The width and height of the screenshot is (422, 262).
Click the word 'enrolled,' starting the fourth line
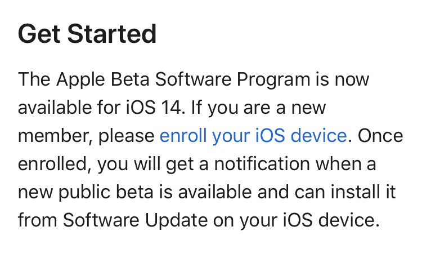pos(55,164)
